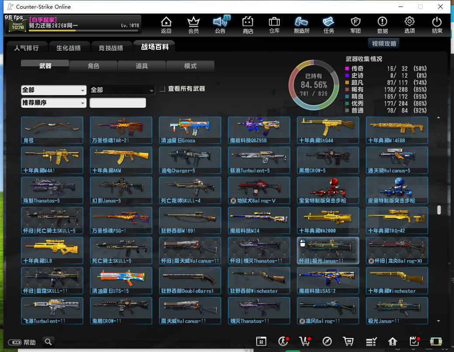Image resolution: width=454 pixels, height=352 pixels.
Task: Switch to the 人气排行 tab
Action: (x=27, y=48)
